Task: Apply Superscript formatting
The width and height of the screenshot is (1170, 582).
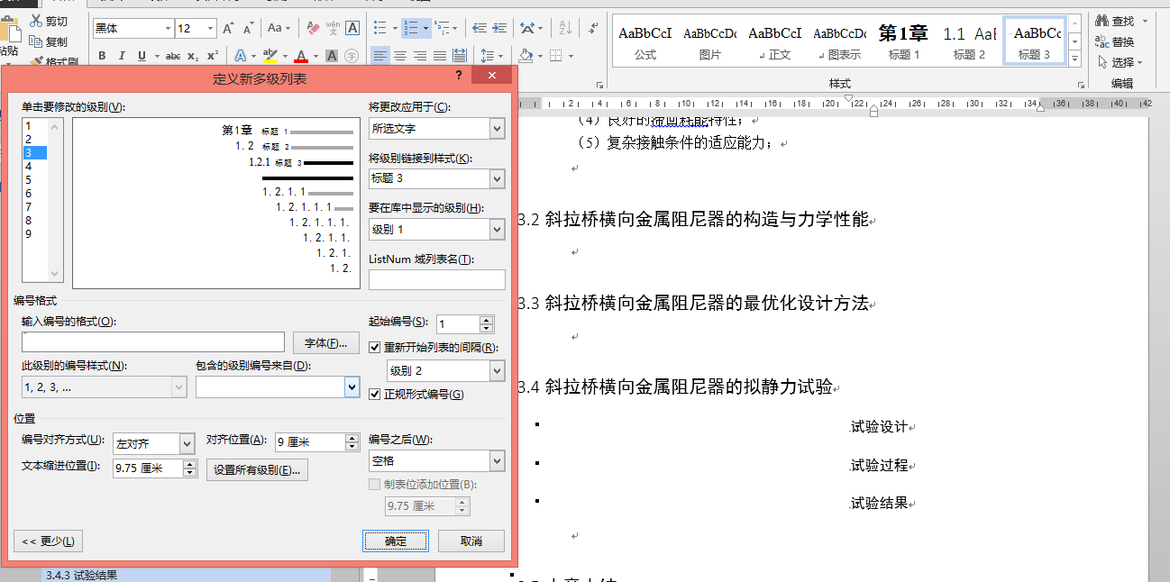Action: (x=213, y=56)
